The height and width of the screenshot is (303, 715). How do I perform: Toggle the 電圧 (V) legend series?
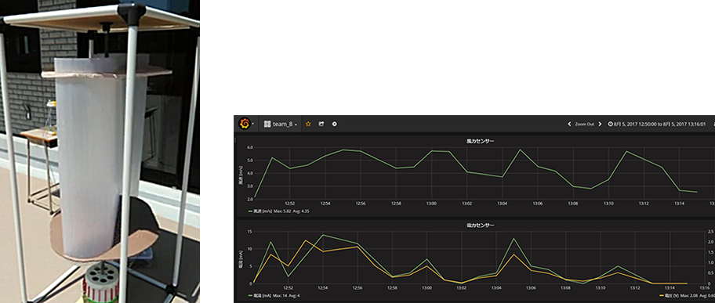coord(670,295)
